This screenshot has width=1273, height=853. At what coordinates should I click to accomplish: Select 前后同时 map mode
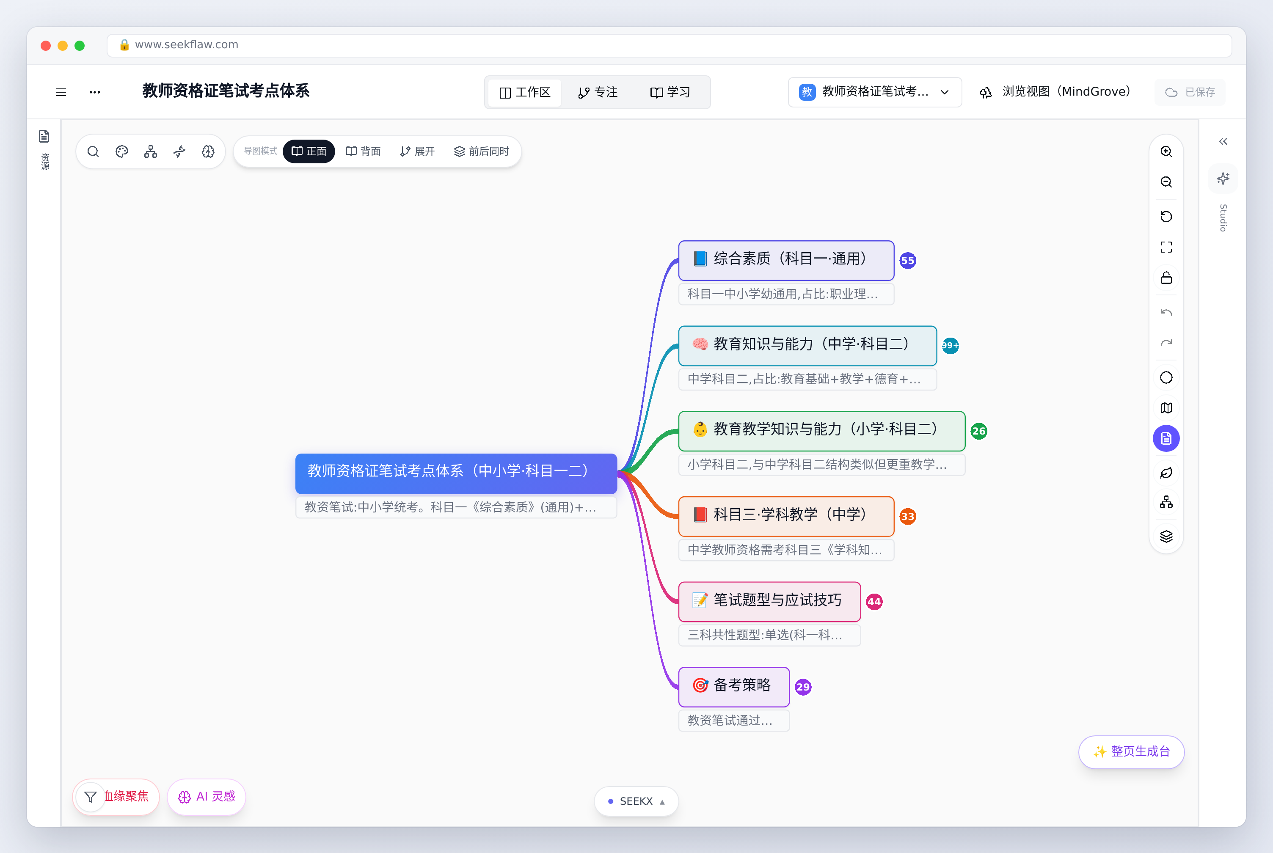click(482, 151)
